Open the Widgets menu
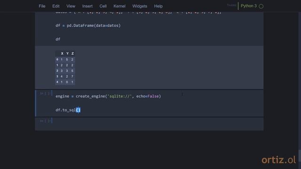 pos(140,6)
